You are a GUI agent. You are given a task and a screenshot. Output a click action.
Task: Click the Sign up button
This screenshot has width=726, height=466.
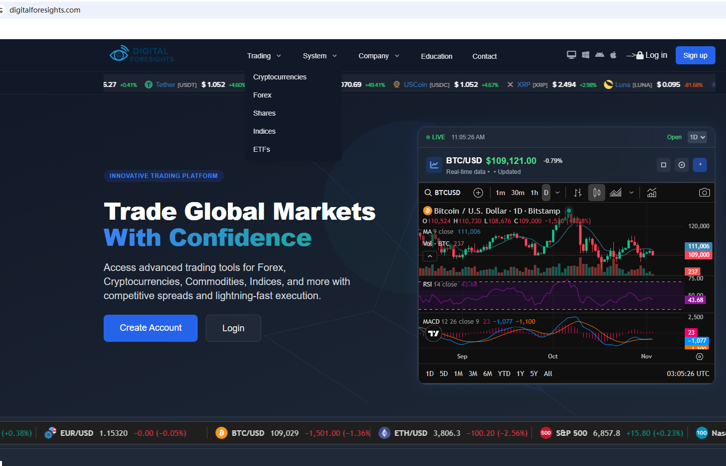click(x=695, y=55)
